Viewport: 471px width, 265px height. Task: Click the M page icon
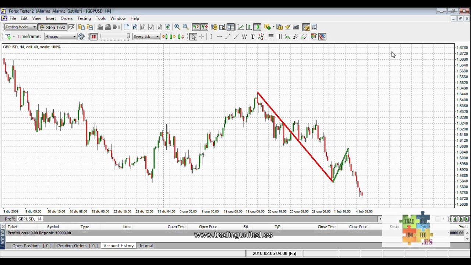pos(143,27)
